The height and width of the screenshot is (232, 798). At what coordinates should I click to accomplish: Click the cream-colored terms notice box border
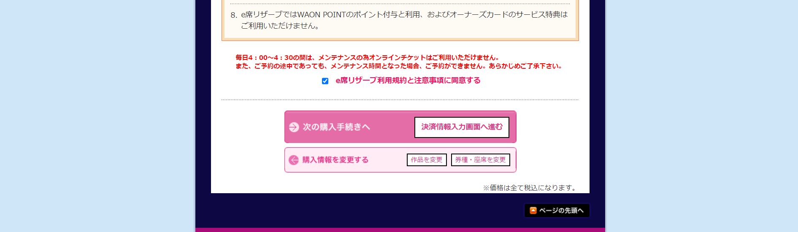point(400,39)
